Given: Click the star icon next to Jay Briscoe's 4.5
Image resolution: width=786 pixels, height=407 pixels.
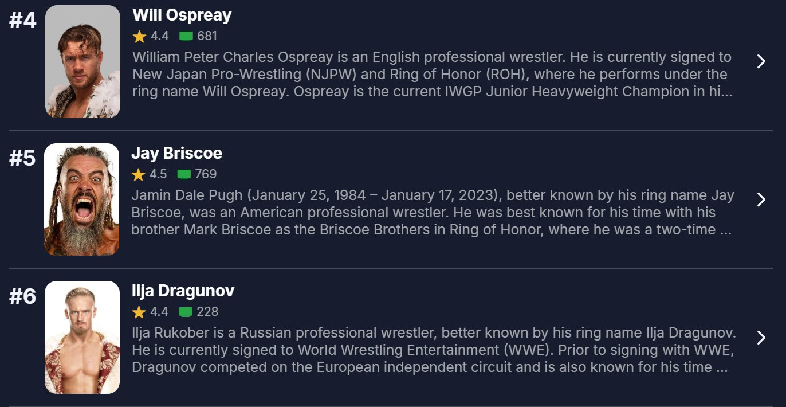Looking at the screenshot, I should [x=138, y=174].
